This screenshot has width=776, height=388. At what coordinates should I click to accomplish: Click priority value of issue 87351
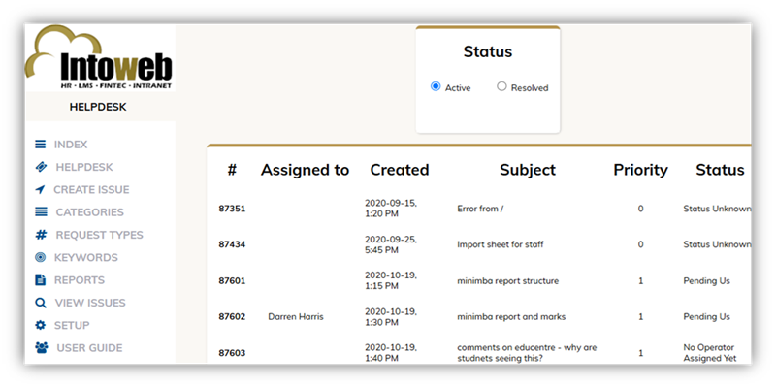pos(640,209)
